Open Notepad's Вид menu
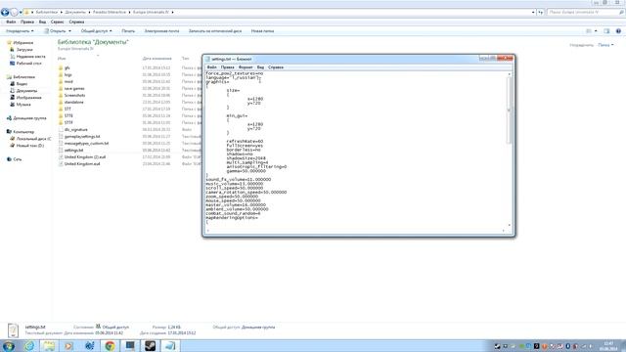Image resolution: width=626 pixels, height=352 pixels. (260, 67)
